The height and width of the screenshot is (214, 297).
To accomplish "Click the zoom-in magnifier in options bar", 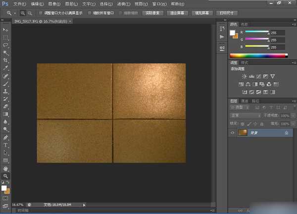I will (23, 12).
